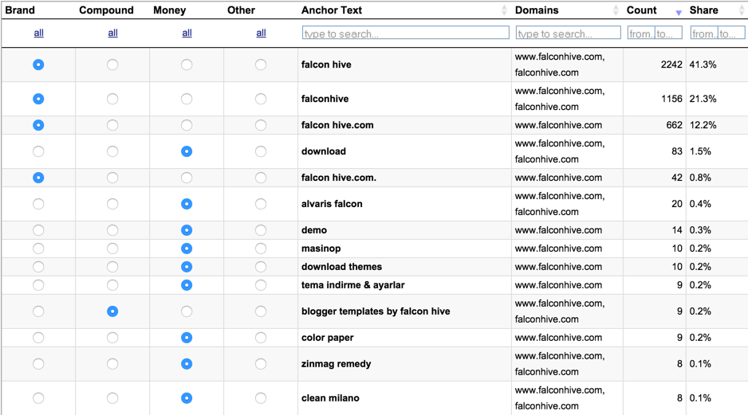Select Money for 'falconhive' row
This screenshot has width=748, height=415.
click(x=187, y=99)
